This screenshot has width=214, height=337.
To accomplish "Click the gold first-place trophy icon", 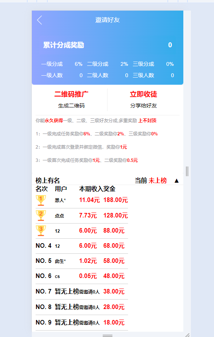I will pos(41,200).
